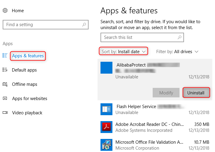Select Offline maps in sidebar
The height and width of the screenshot is (152, 215).
click(24, 84)
